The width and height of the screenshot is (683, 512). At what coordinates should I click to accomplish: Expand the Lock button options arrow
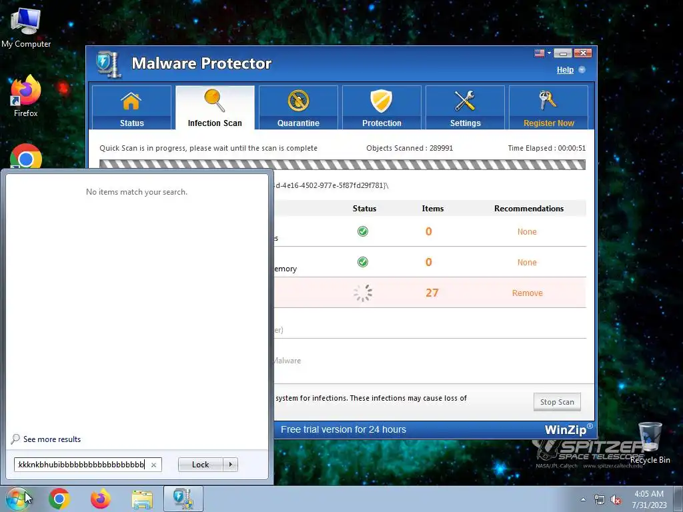coord(230,465)
